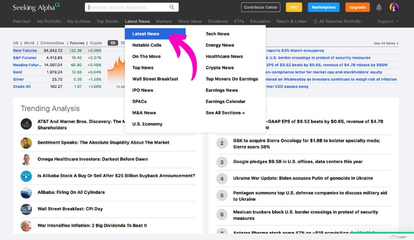Choose Crypto News from the dropdown
Screen dimensions: 414x240
coord(220,68)
